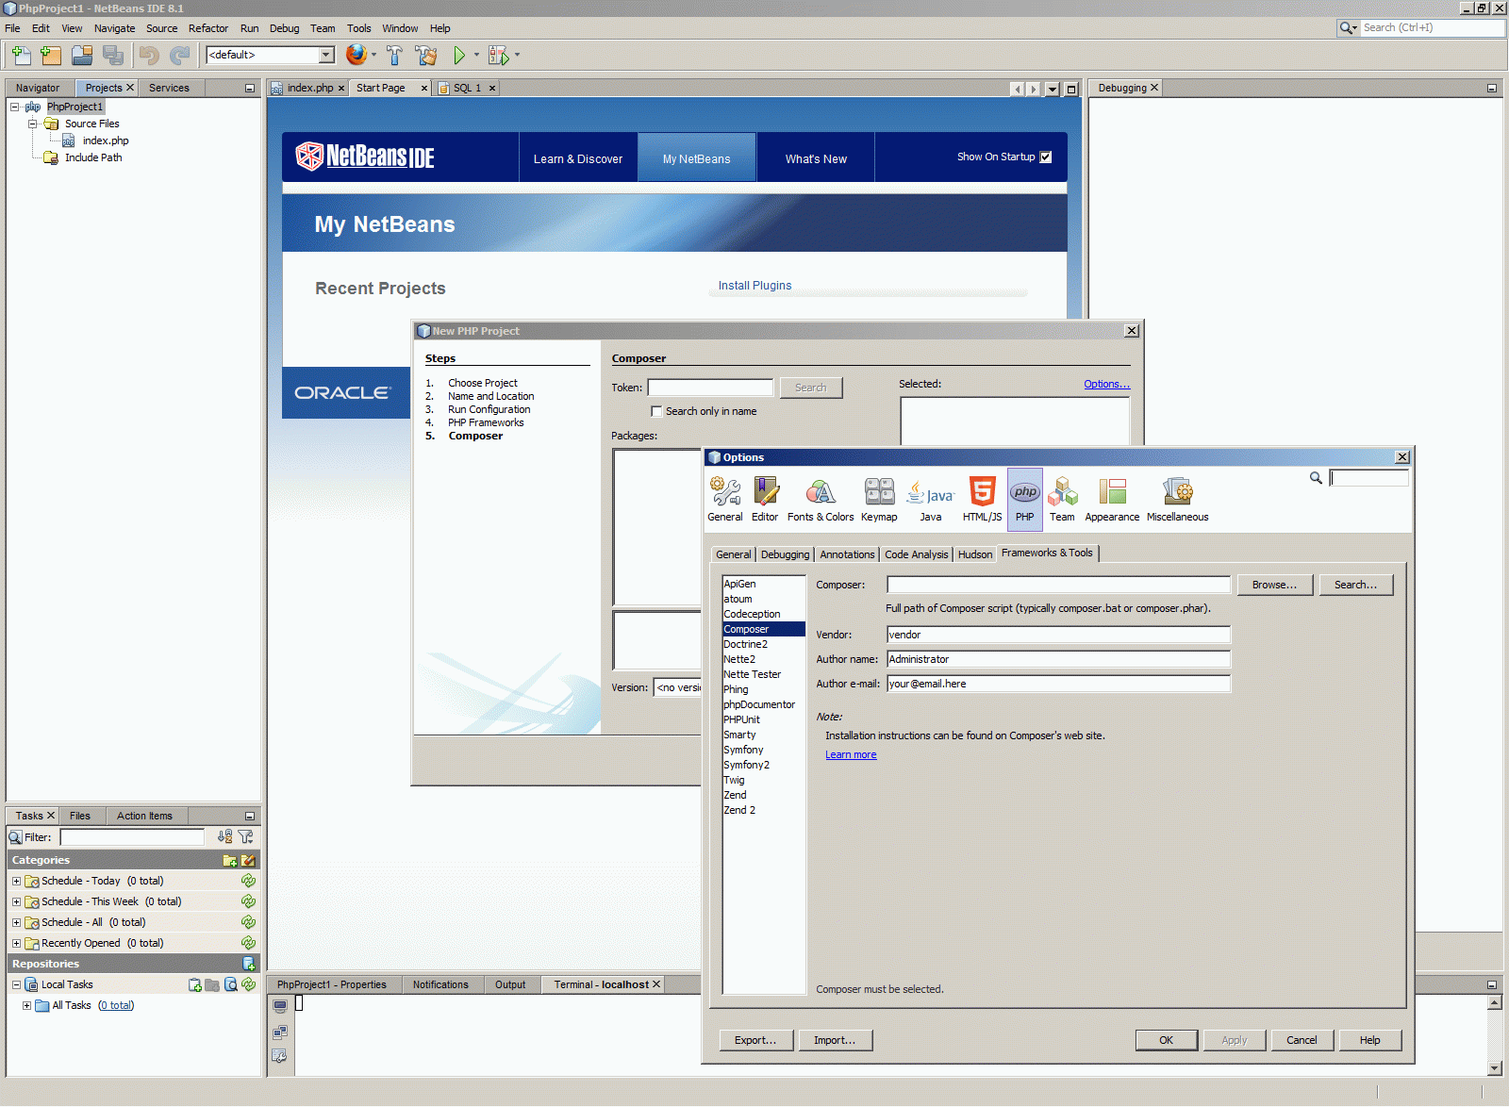Image resolution: width=1509 pixels, height=1107 pixels.
Task: Click the sort tasks A-Z icon
Action: coord(224,836)
